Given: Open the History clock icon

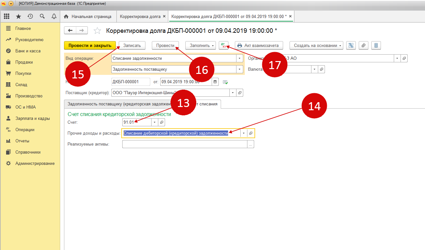Looking at the screenshot, I should pyautogui.click(x=30, y=16).
